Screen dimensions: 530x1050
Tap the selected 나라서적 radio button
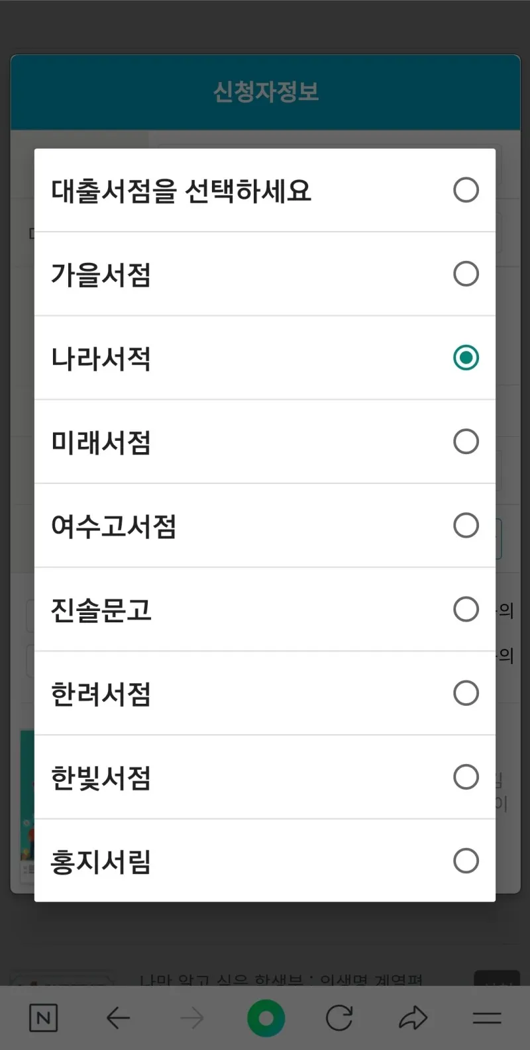click(x=466, y=358)
